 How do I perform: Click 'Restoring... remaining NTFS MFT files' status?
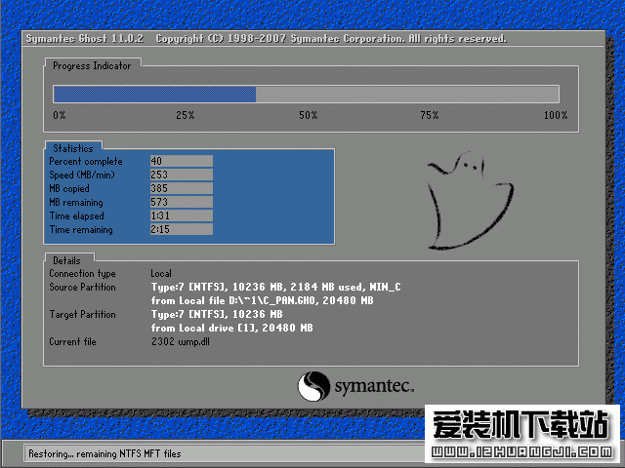pyautogui.click(x=104, y=453)
